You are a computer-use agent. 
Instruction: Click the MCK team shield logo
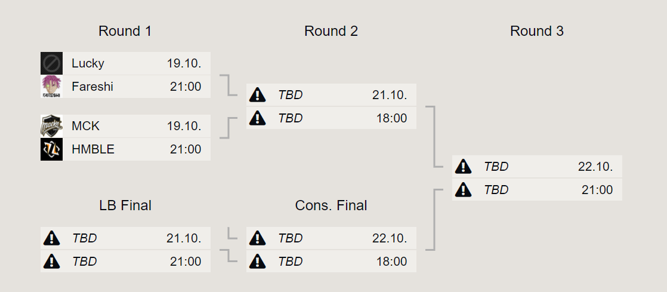pos(51,126)
